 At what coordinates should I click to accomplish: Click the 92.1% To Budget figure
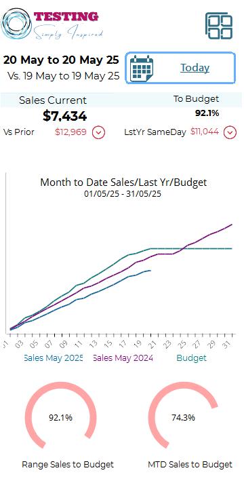pos(207,113)
